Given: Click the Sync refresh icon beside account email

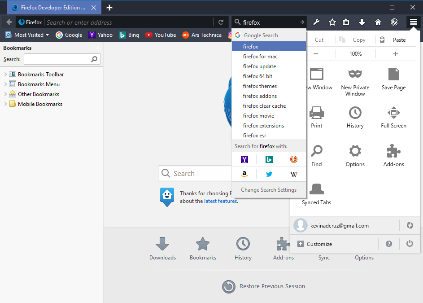Looking at the screenshot, I should coord(410,225).
